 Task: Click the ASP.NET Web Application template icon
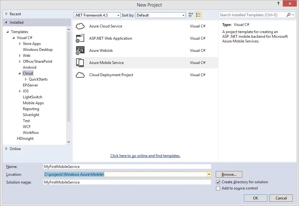(80, 38)
